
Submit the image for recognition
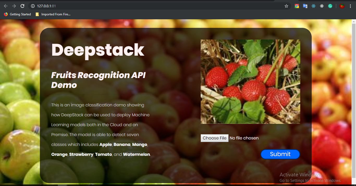coord(280,154)
